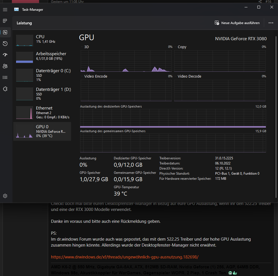Click the shared memory value 0,0/15,9 GB

pyautogui.click(x=128, y=179)
